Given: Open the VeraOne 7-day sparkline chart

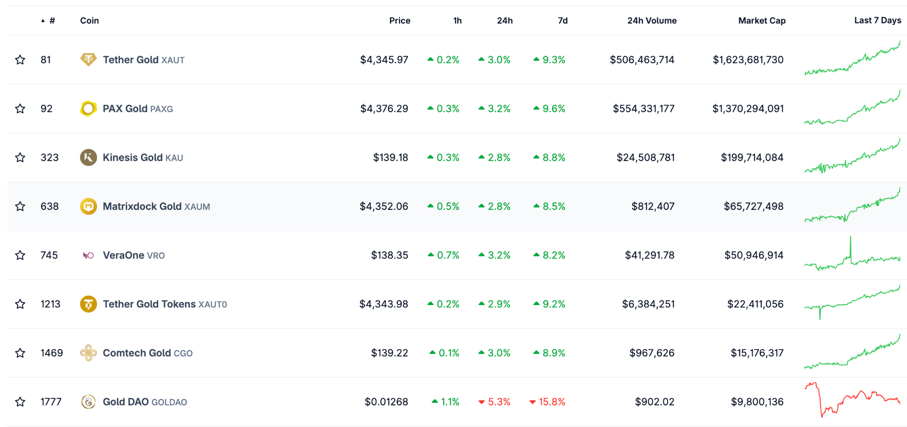Looking at the screenshot, I should point(852,256).
